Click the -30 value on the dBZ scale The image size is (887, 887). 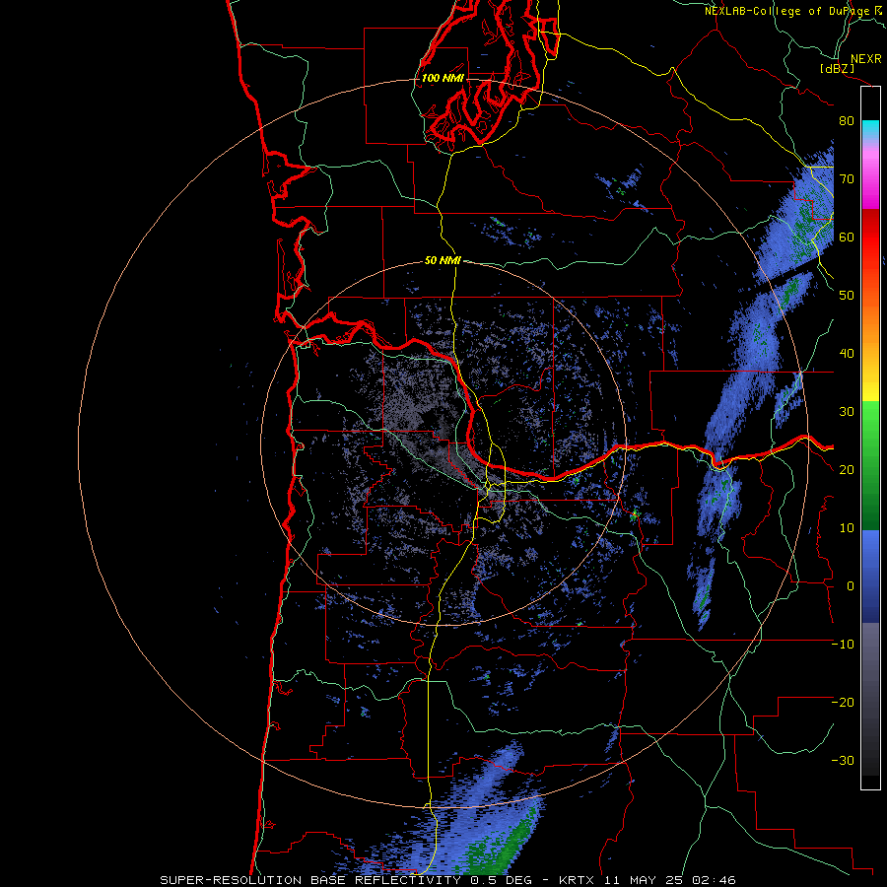843,760
